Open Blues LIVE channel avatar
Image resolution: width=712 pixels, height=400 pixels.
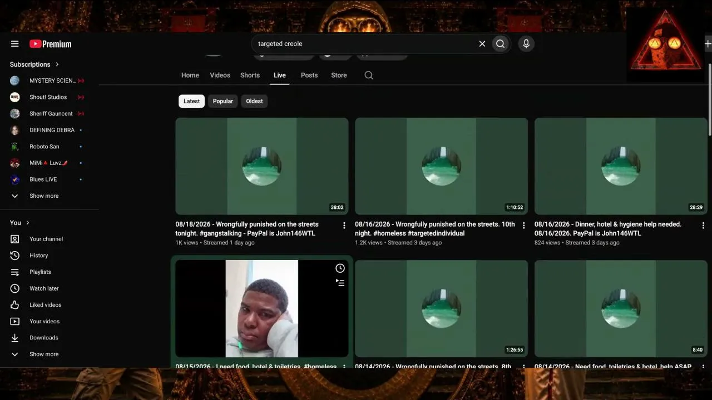tap(15, 179)
